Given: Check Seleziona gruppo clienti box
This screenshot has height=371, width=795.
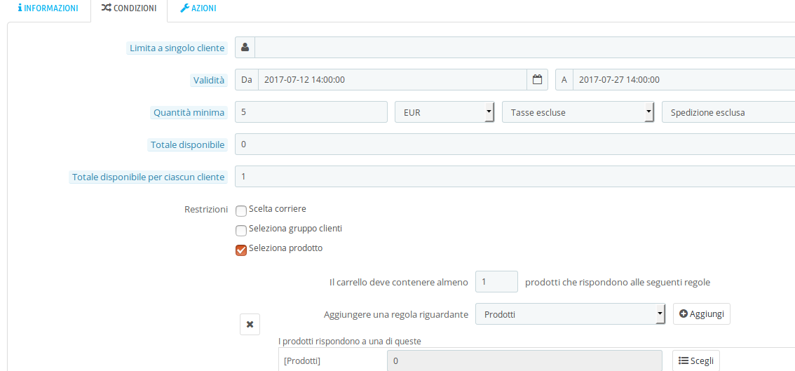Looking at the screenshot, I should [x=241, y=230].
